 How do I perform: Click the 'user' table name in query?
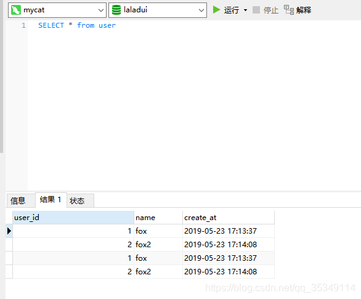click(107, 25)
